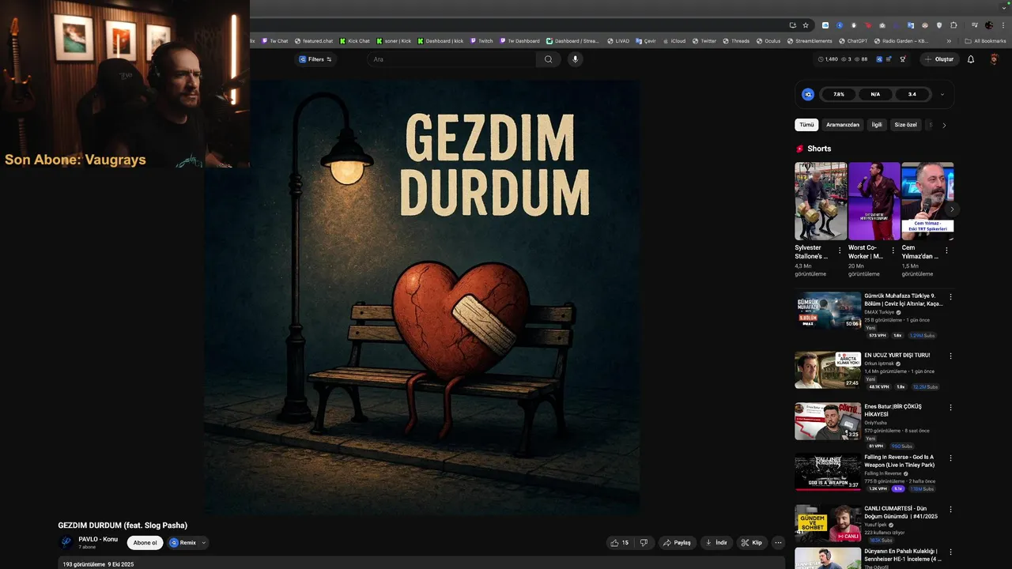Viewport: 1012px width, 569px height.
Task: Open options for CANLI CUMARTESİ video
Action: (x=950, y=510)
